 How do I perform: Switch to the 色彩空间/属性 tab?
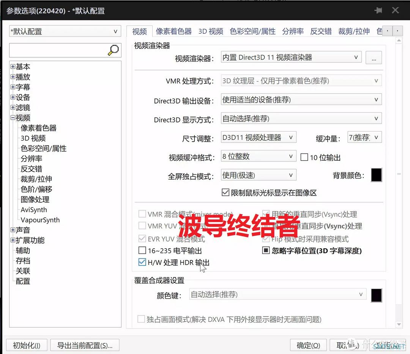[252, 31]
